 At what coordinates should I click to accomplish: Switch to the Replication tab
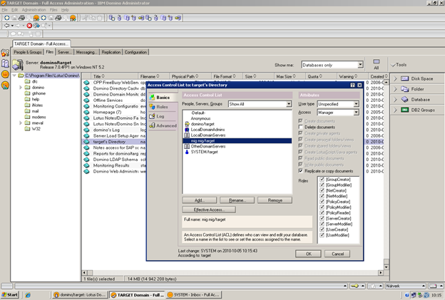click(111, 52)
